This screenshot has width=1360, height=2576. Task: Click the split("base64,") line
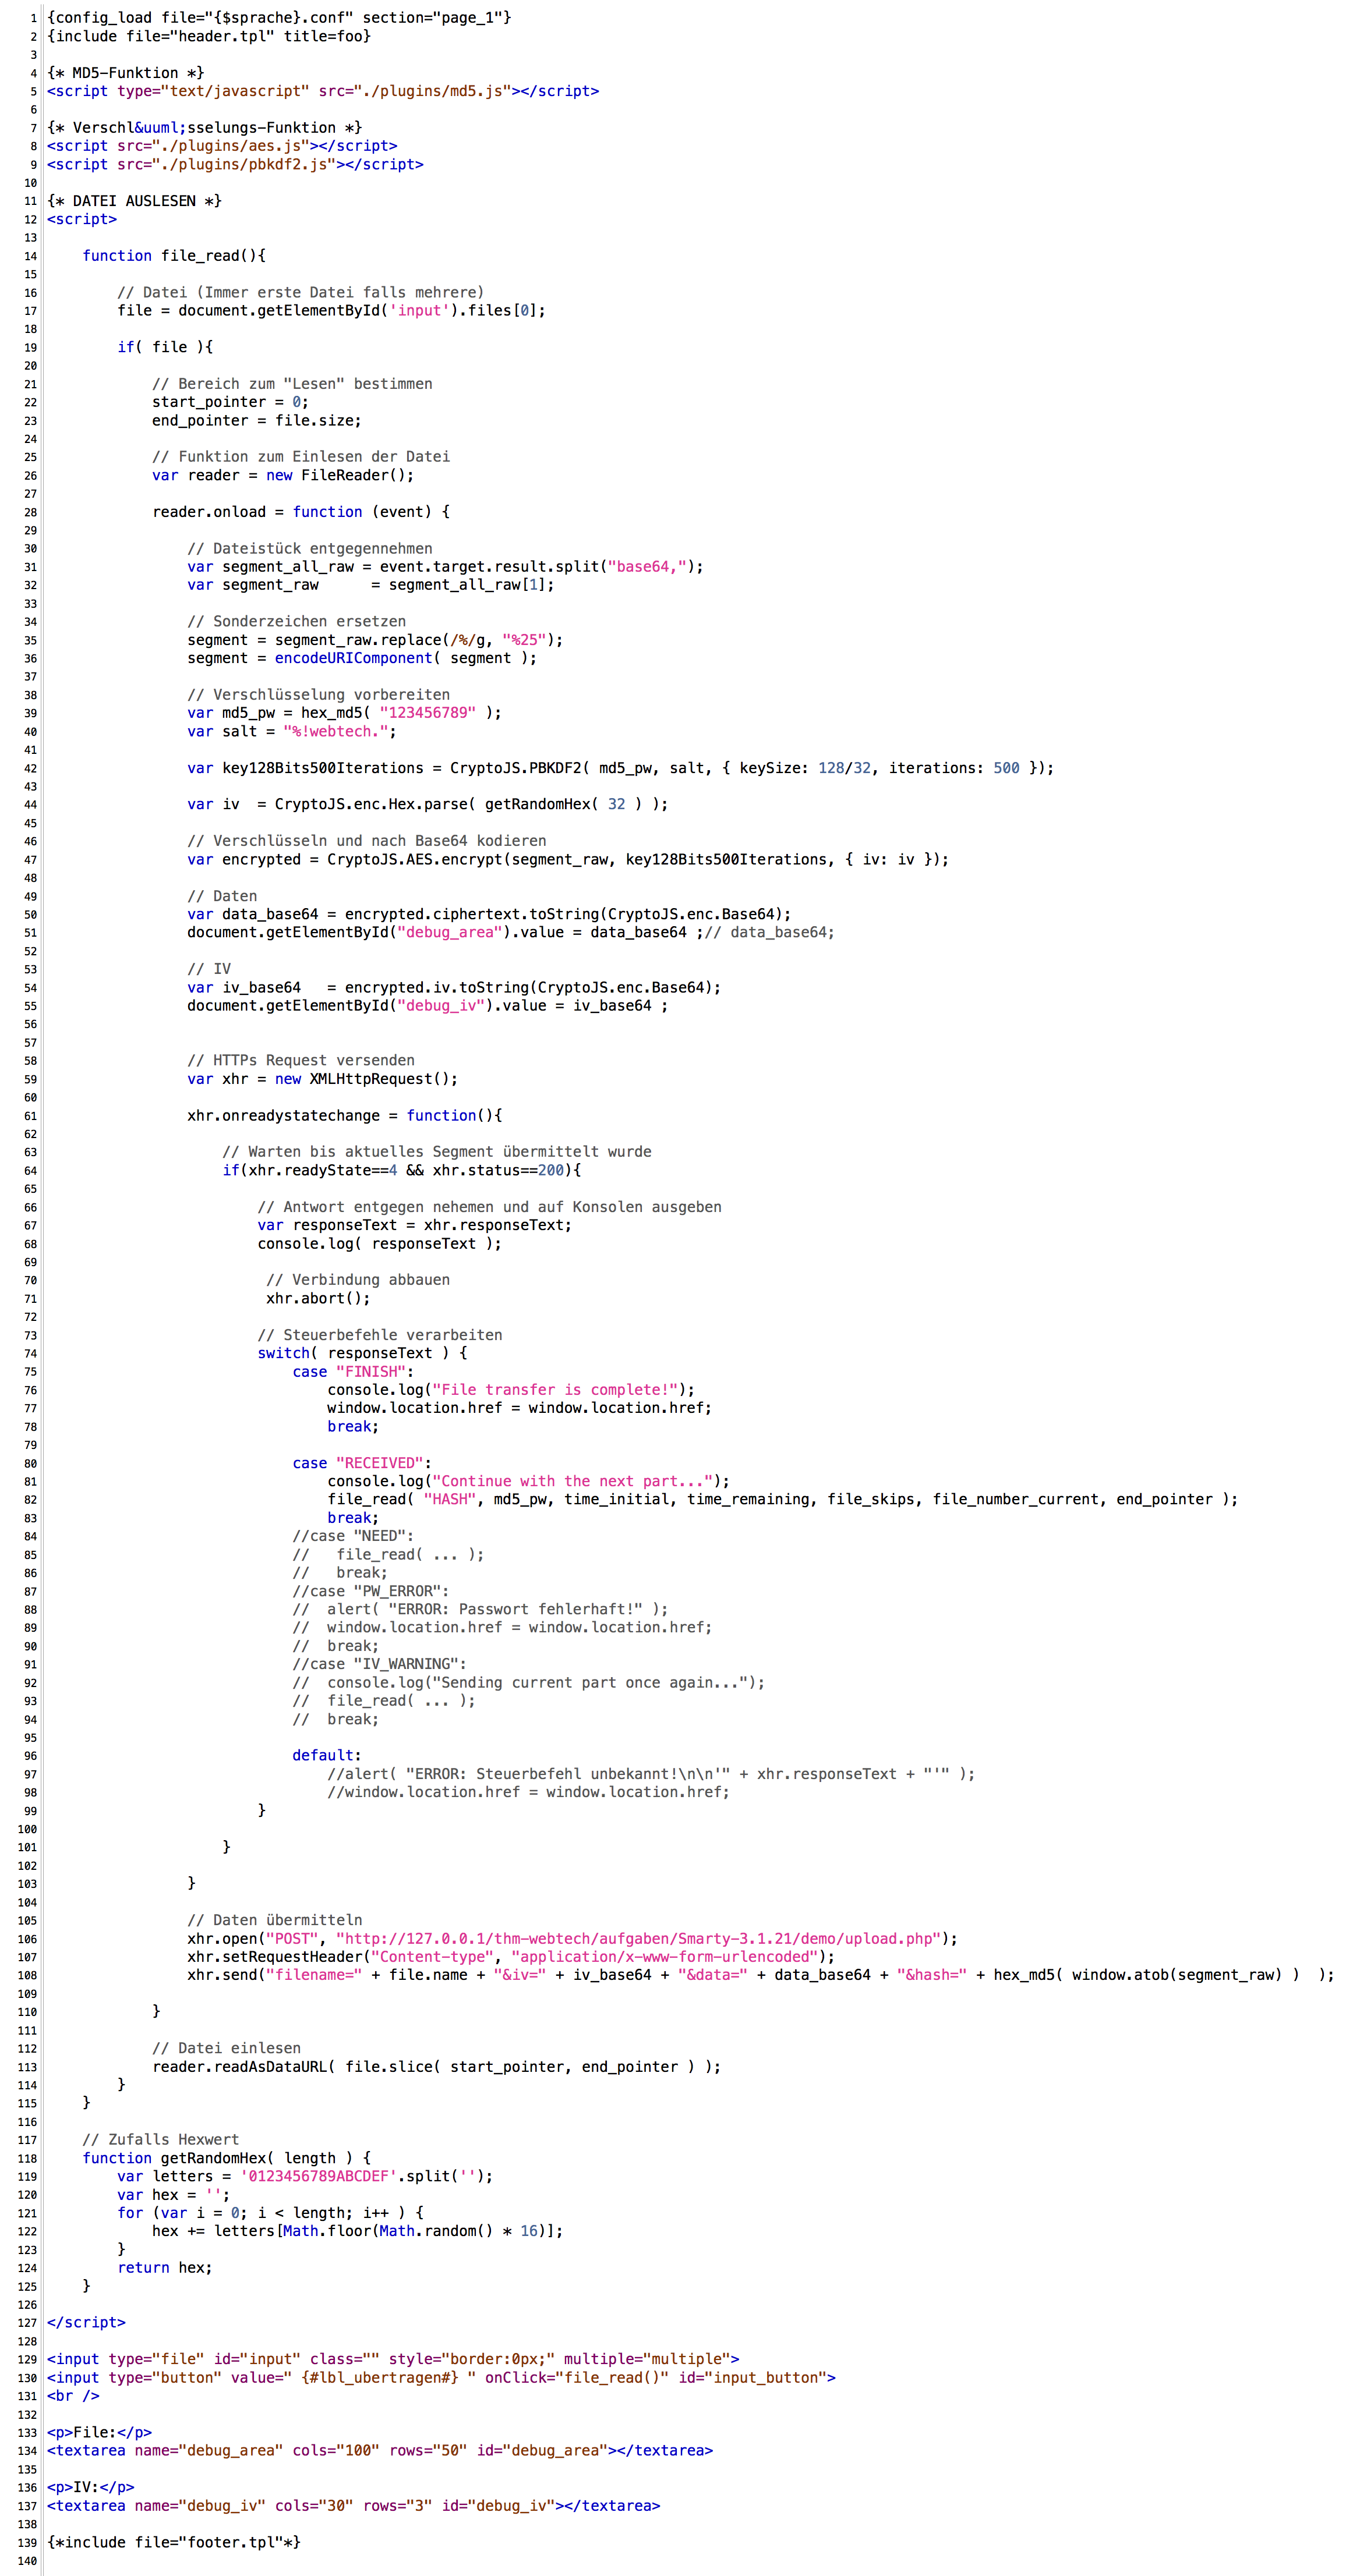pyautogui.click(x=446, y=567)
